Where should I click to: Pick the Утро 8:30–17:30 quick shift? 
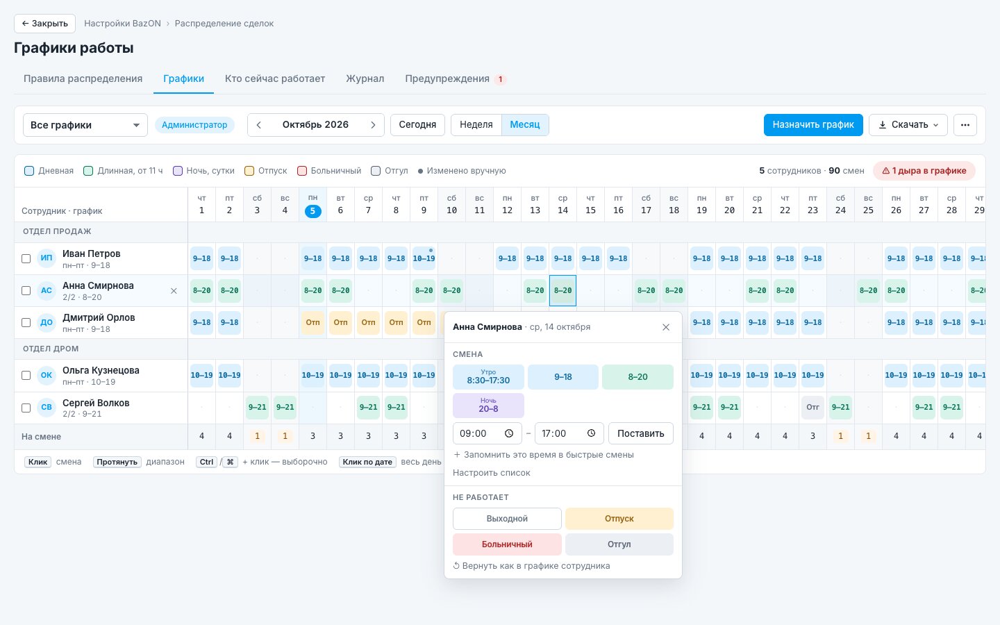coord(488,377)
